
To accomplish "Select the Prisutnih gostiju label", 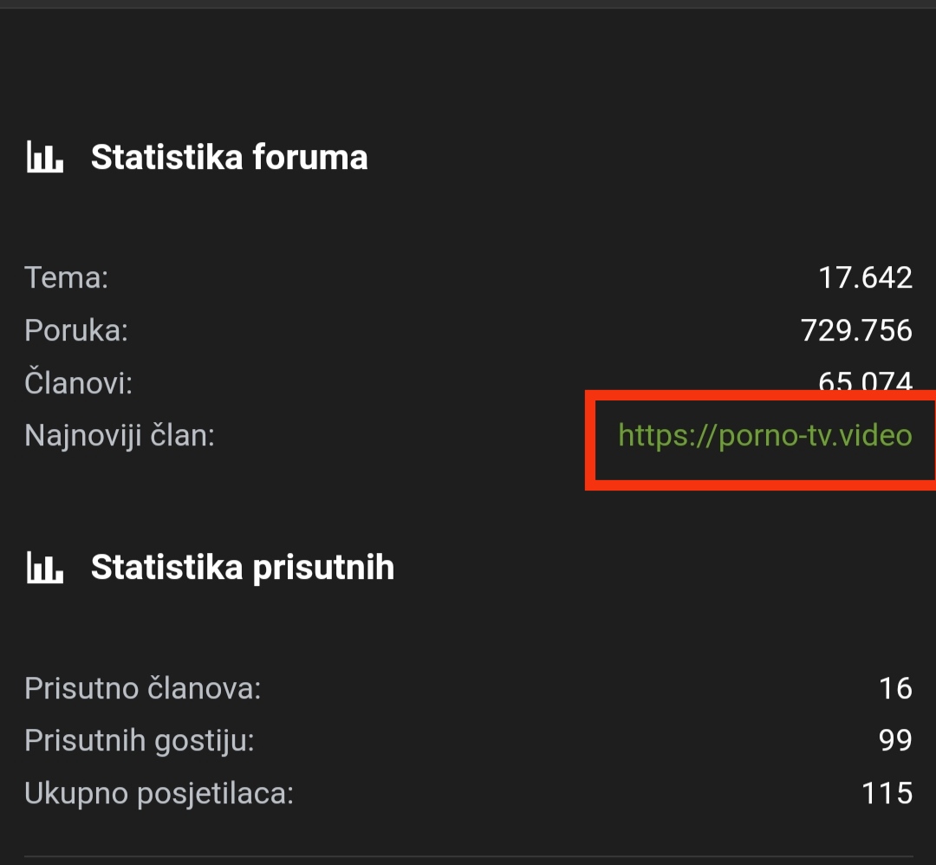I will (139, 741).
